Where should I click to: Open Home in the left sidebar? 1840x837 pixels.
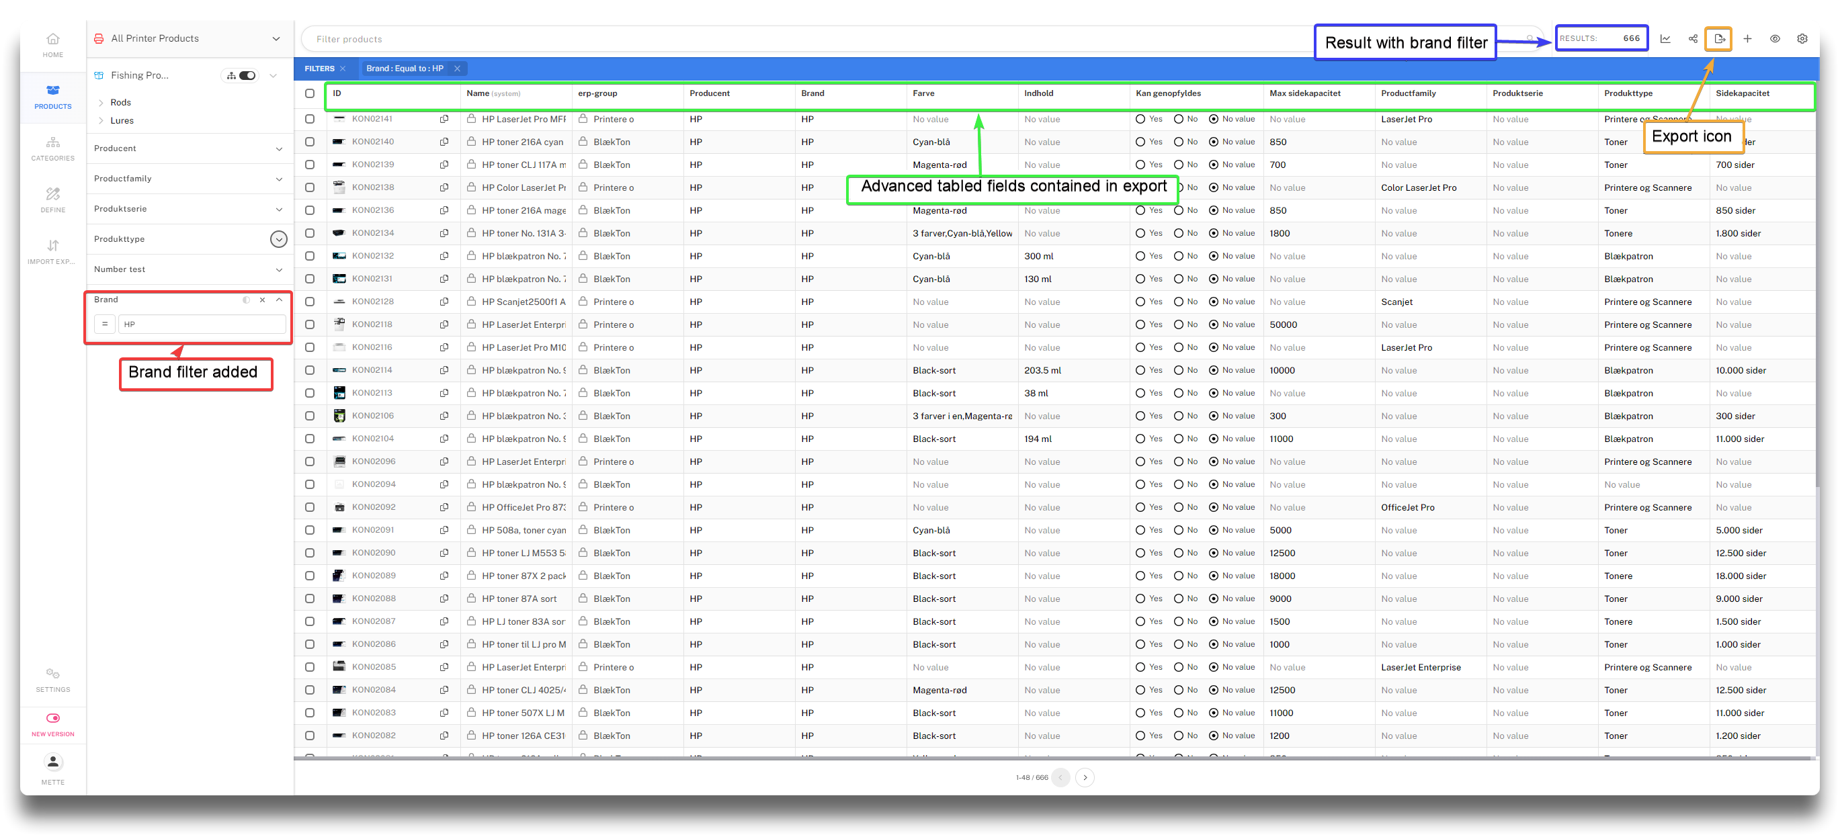coord(53,44)
